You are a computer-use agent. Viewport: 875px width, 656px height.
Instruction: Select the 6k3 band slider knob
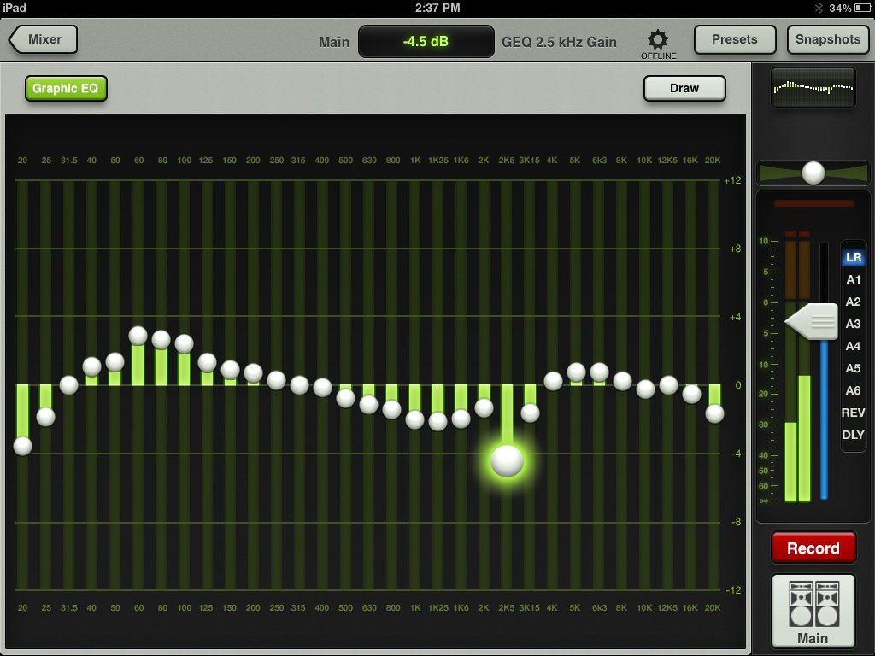[599, 372]
